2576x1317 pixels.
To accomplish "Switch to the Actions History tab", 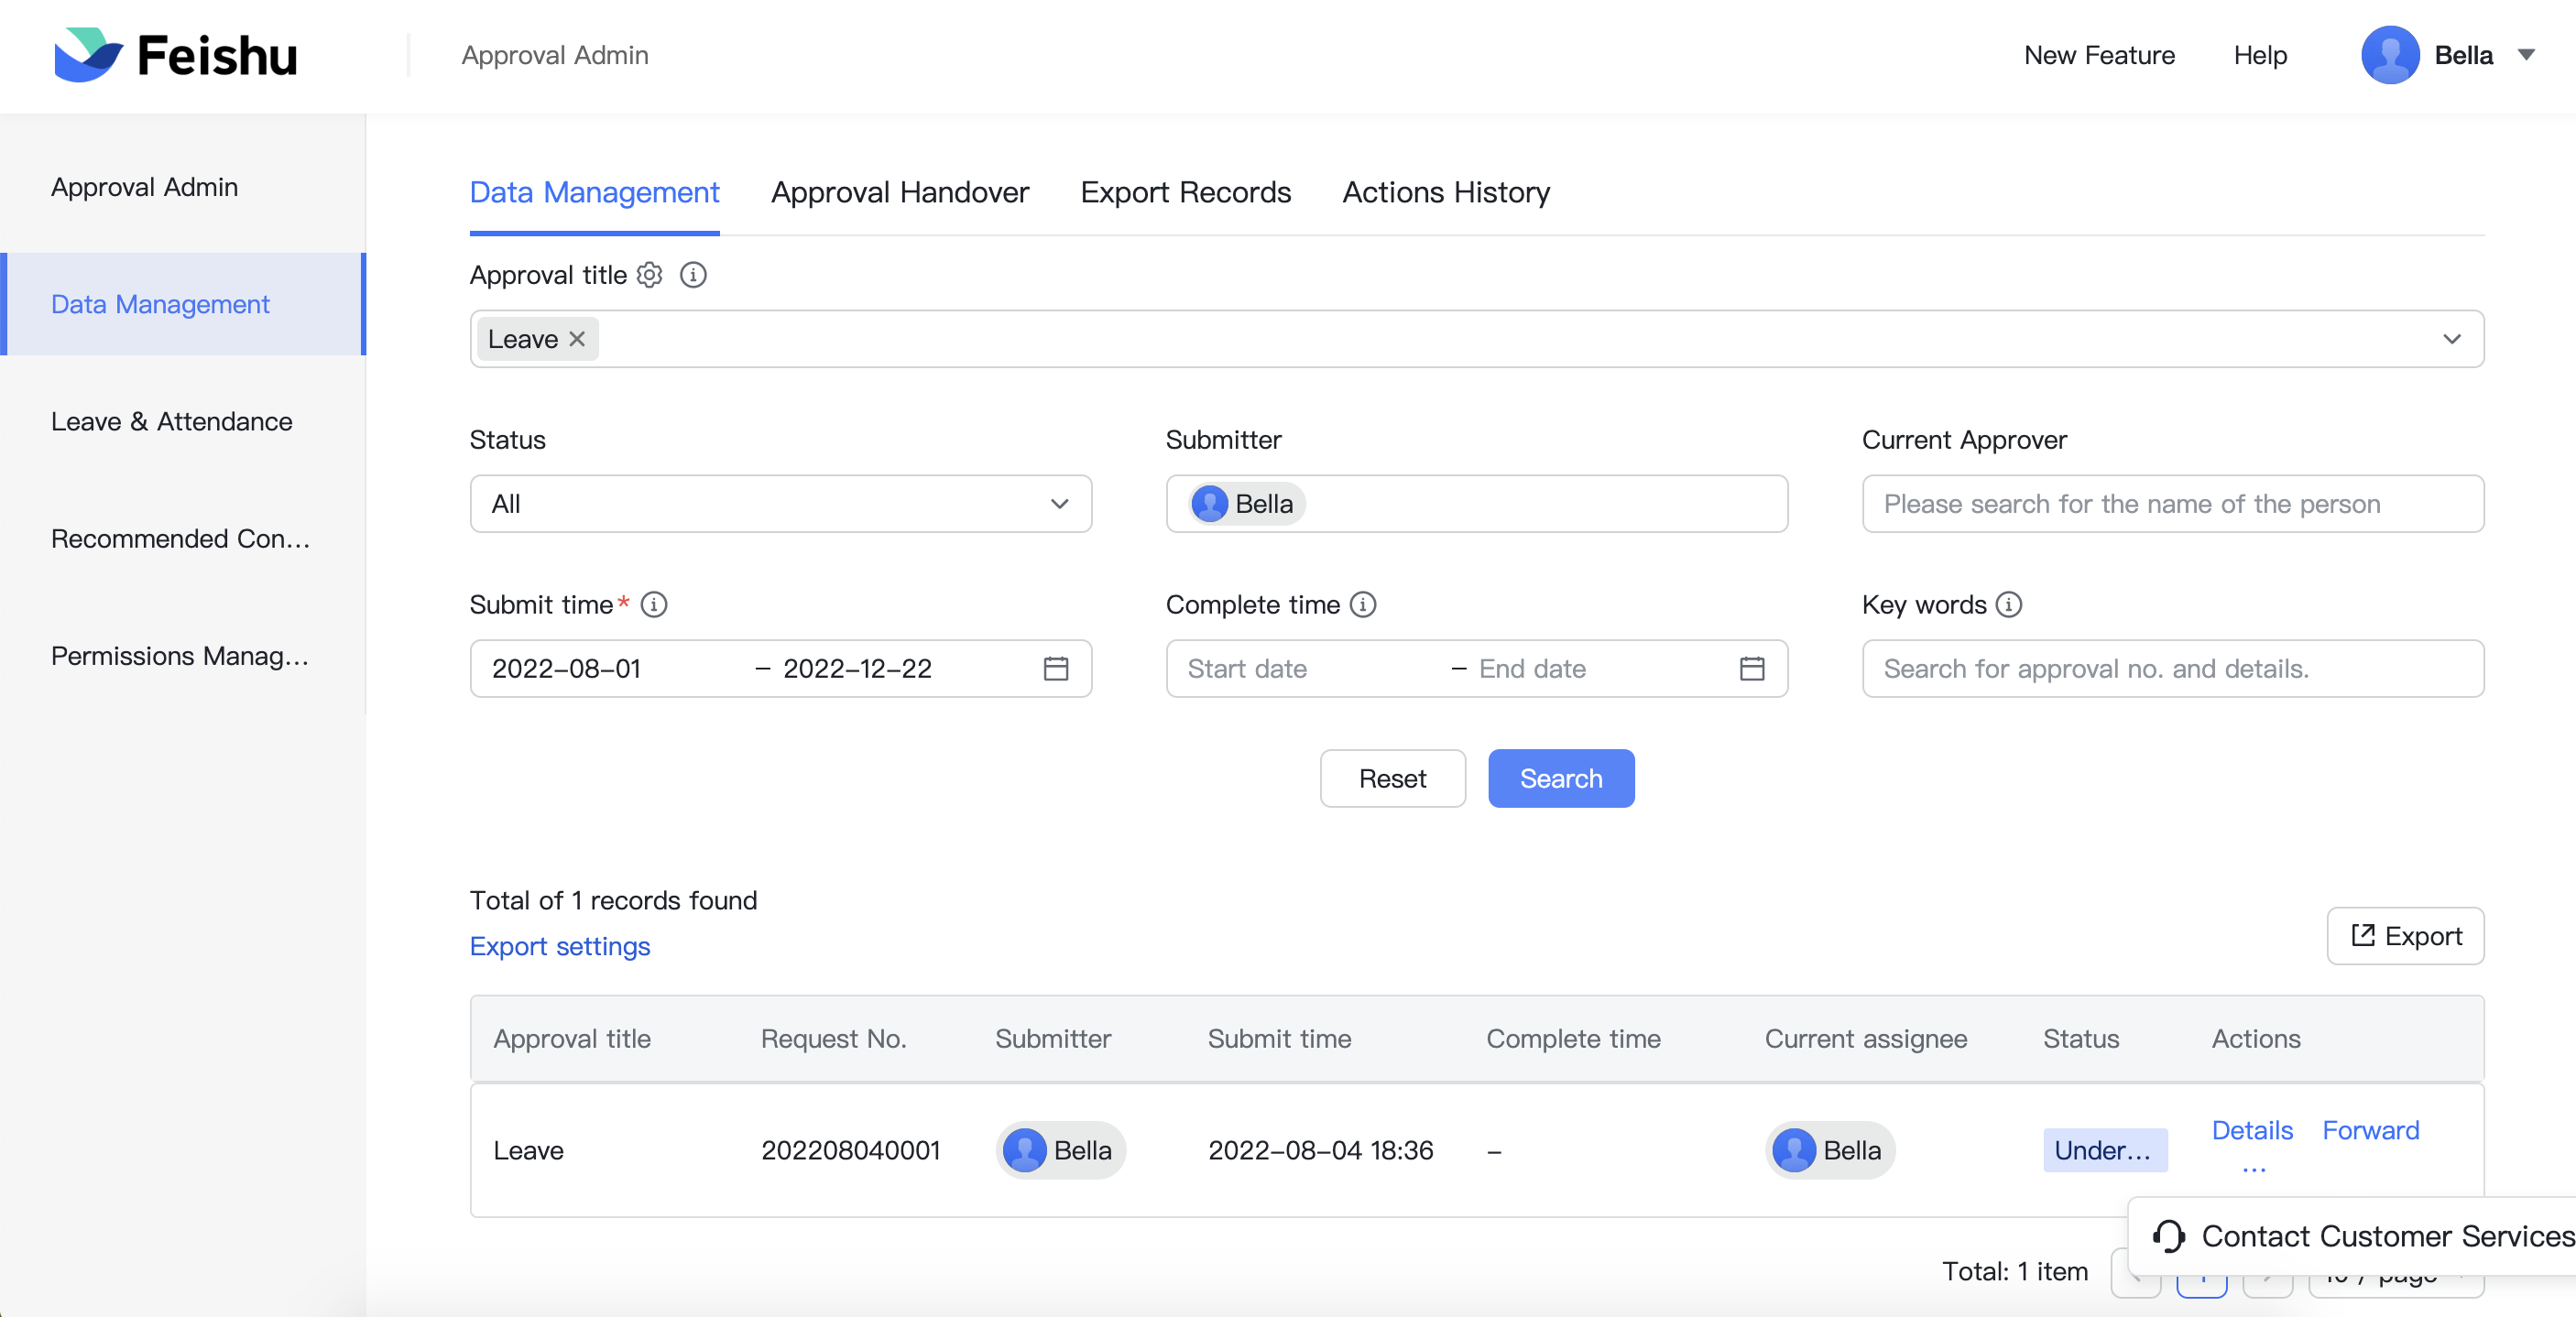I will (x=1446, y=192).
